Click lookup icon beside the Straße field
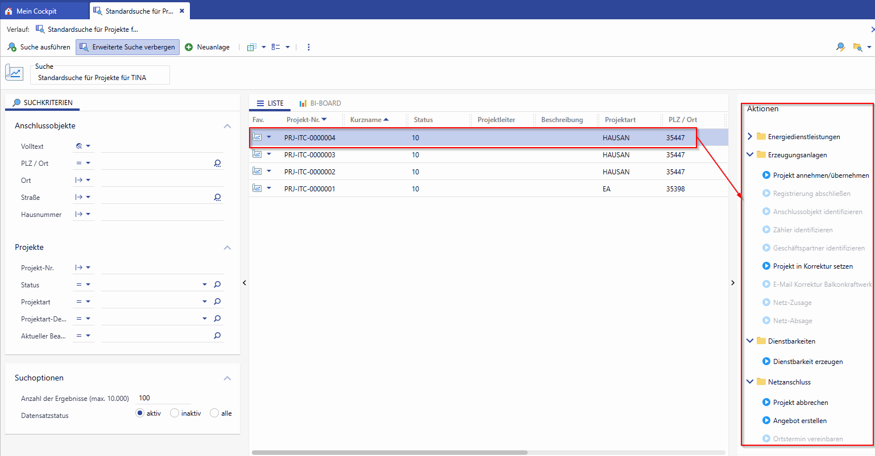875x456 pixels. (217, 197)
